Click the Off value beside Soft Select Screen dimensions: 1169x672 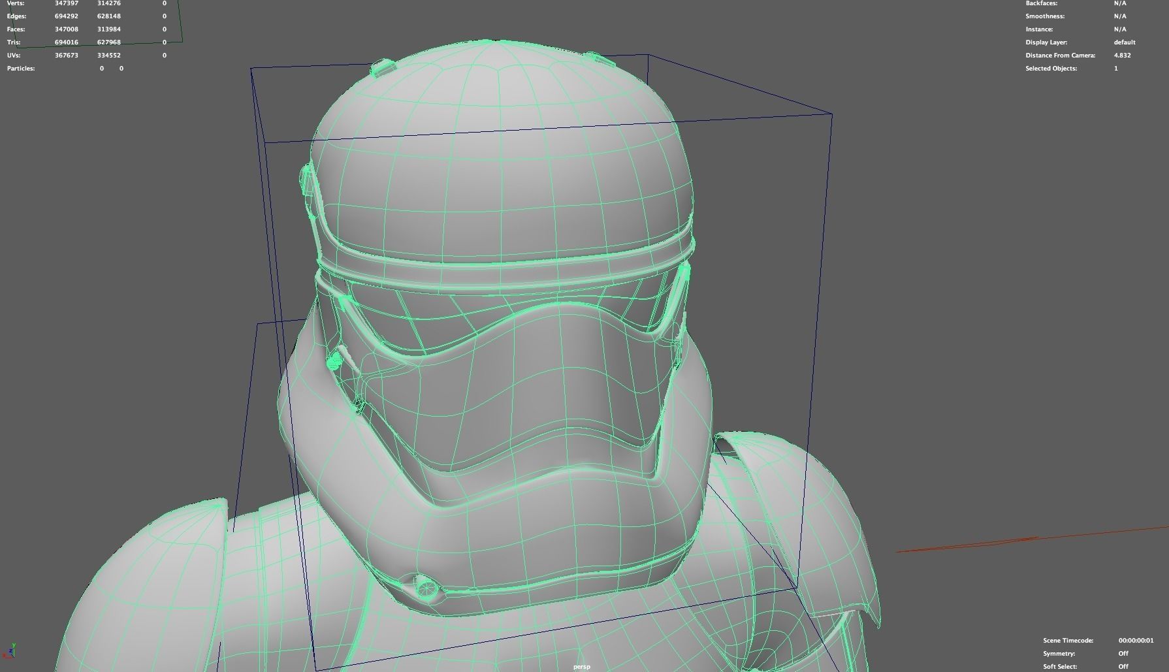coord(1123,667)
